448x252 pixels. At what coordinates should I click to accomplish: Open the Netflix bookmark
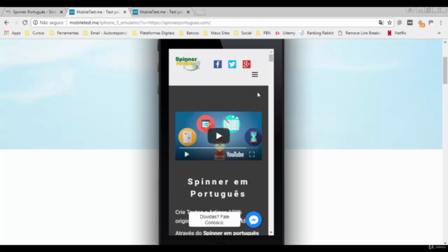coord(397,33)
